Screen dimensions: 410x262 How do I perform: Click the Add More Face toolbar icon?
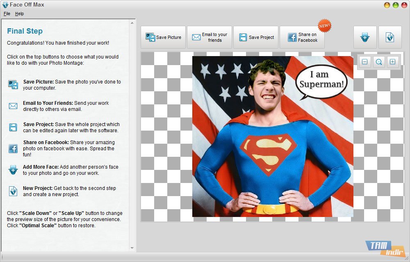pos(365,37)
